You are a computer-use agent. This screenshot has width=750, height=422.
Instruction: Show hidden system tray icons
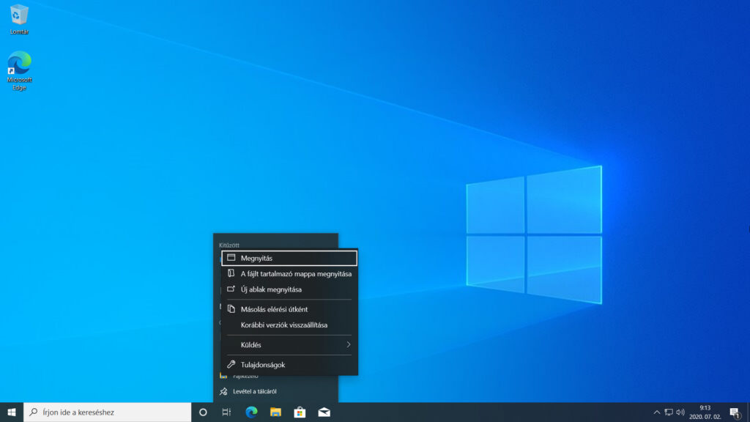pyautogui.click(x=657, y=412)
